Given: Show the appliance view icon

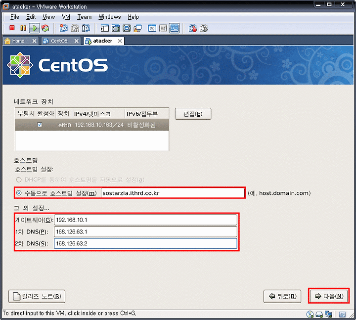Looking at the screenshot, I should click(163, 28).
